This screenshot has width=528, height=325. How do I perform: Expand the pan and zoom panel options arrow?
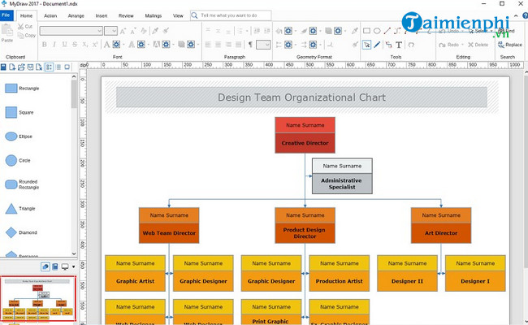74,266
